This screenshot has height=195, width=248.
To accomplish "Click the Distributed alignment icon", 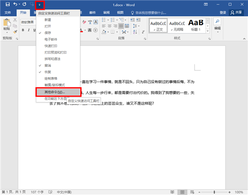I will click(127, 26).
